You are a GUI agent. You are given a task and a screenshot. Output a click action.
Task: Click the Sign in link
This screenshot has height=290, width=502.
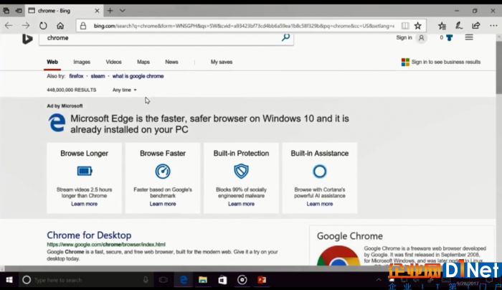404,37
